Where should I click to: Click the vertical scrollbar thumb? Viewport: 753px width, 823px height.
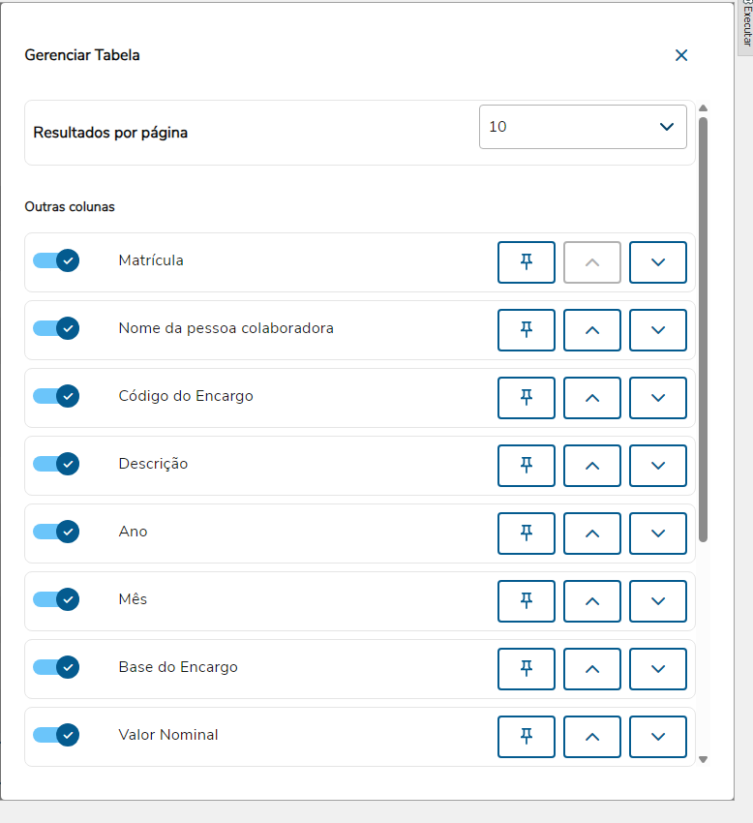click(x=704, y=329)
